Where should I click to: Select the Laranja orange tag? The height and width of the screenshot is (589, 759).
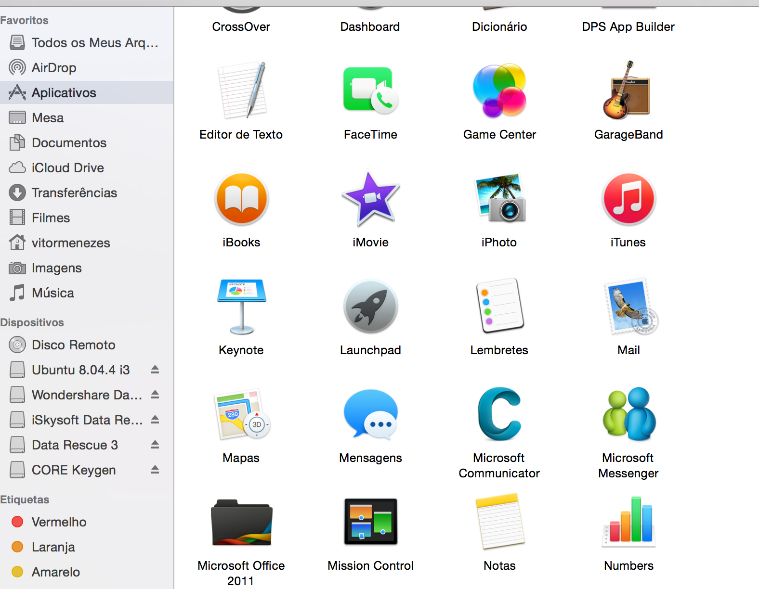tap(53, 547)
